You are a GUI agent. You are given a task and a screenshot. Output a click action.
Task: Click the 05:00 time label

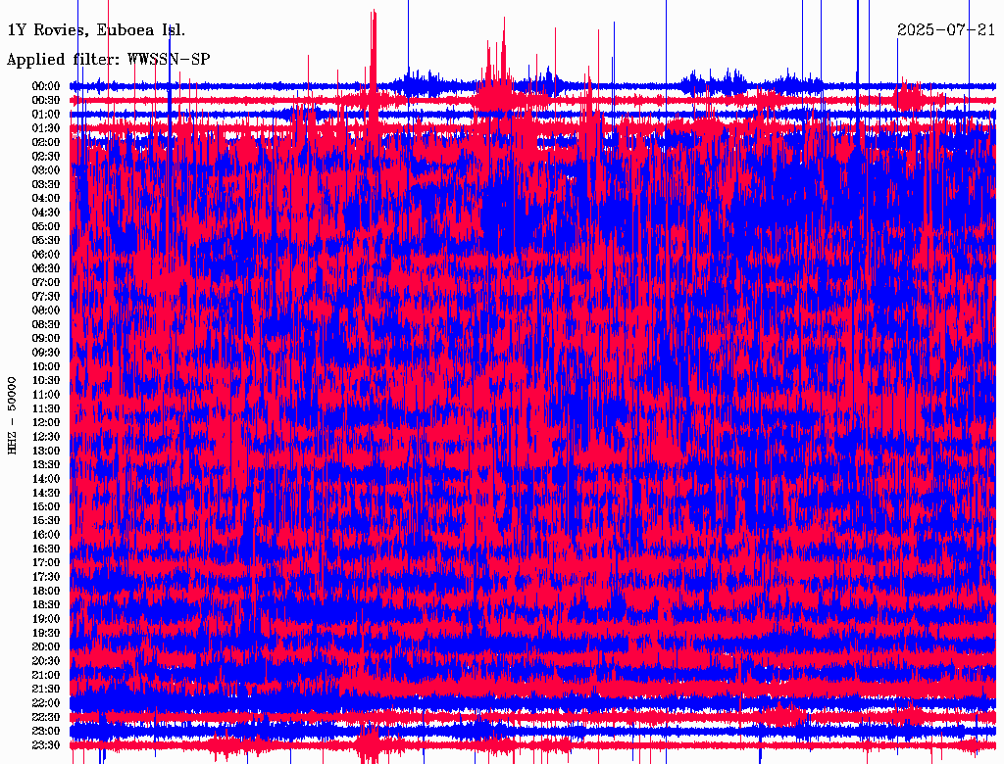click(x=46, y=226)
